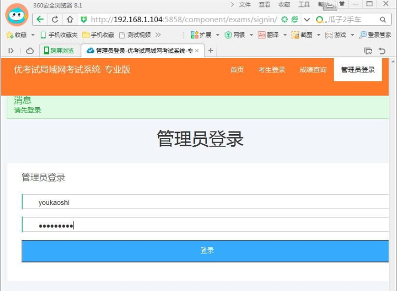
Task: Select 管理员登录 navigation tab
Action: (358, 70)
